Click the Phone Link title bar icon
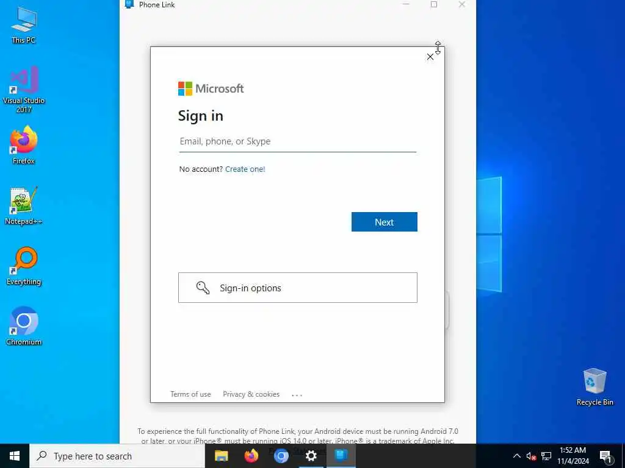Screen dimensions: 625x468 [129, 4]
